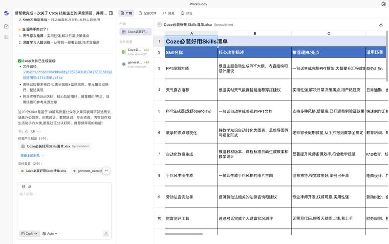Select column B header
Image resolution: width=389 pixels, height=244 pixels.
coord(255,33)
